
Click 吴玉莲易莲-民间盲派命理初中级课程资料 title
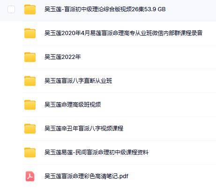(97, 152)
